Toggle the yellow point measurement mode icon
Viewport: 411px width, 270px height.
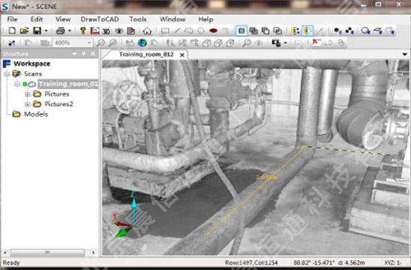(295, 31)
